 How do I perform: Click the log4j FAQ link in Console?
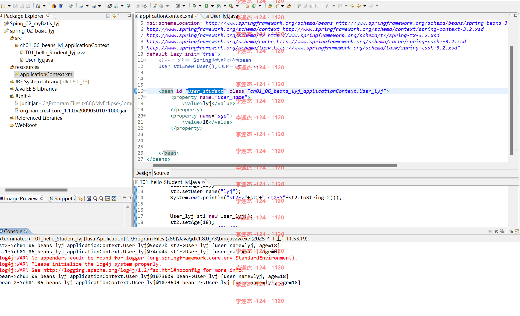tap(122, 270)
